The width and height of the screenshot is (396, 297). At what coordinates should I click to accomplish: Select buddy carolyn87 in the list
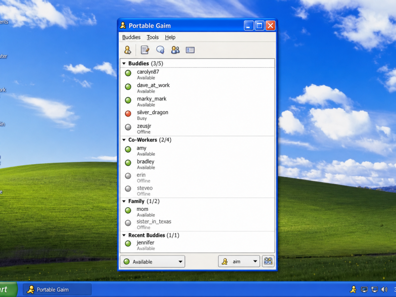click(197, 74)
